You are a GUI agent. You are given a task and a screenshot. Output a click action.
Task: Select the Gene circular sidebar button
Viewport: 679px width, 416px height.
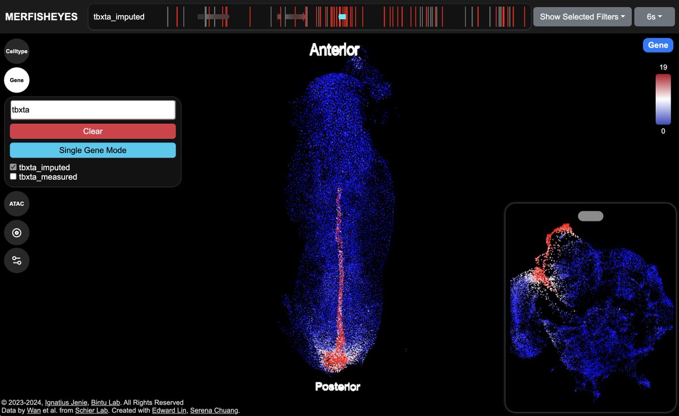[16, 80]
